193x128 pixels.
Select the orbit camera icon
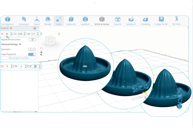(41, 48)
